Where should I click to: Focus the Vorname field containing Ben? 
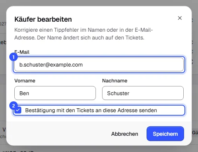55,93
